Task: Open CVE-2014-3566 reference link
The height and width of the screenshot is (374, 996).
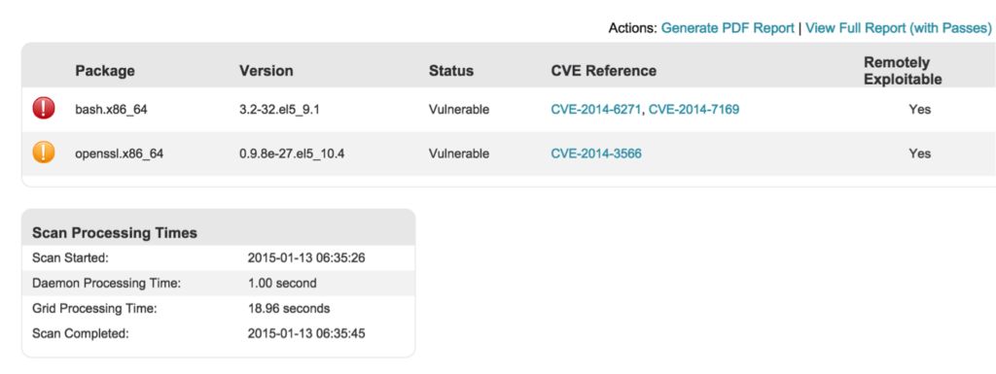Action: coord(596,153)
